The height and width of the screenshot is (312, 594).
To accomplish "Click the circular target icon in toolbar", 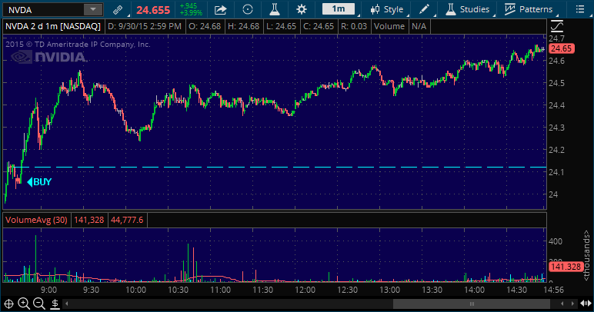I will tap(247, 9).
